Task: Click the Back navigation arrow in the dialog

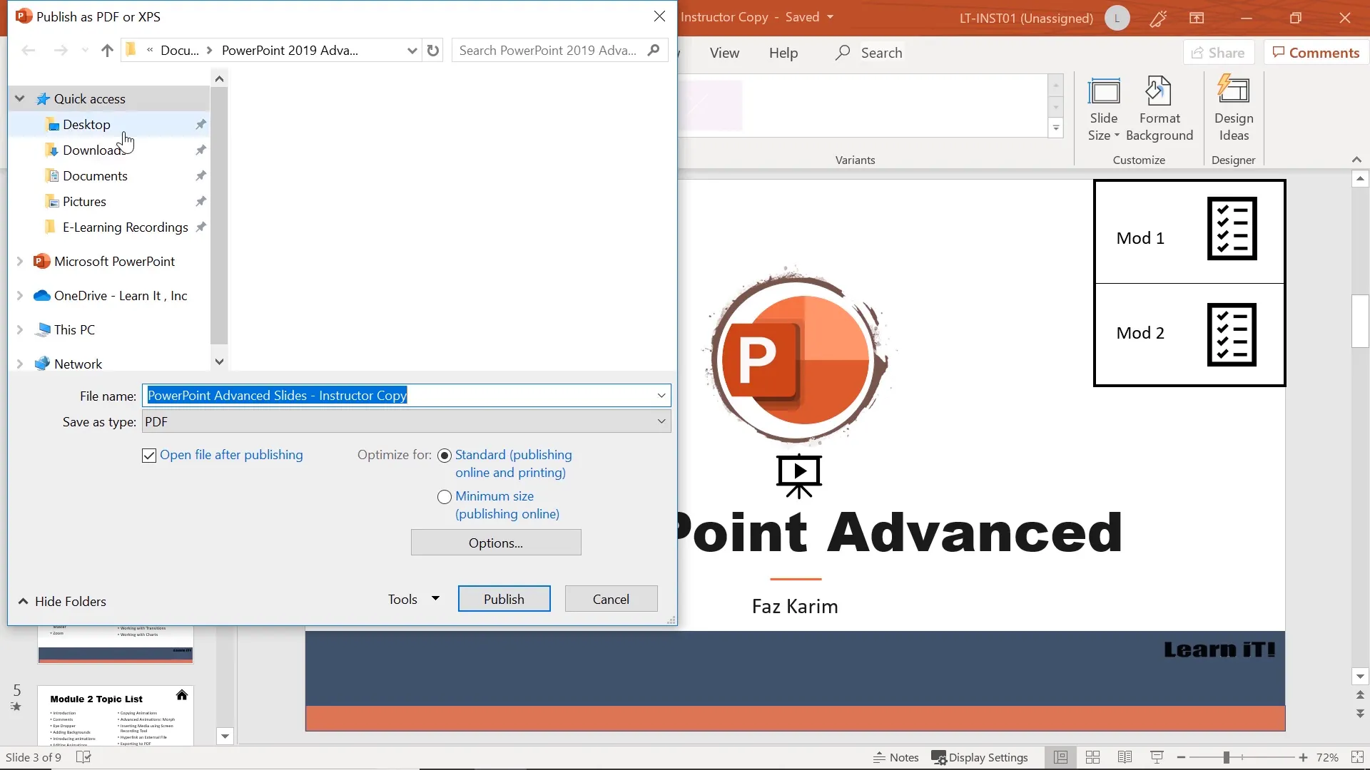Action: coord(29,51)
